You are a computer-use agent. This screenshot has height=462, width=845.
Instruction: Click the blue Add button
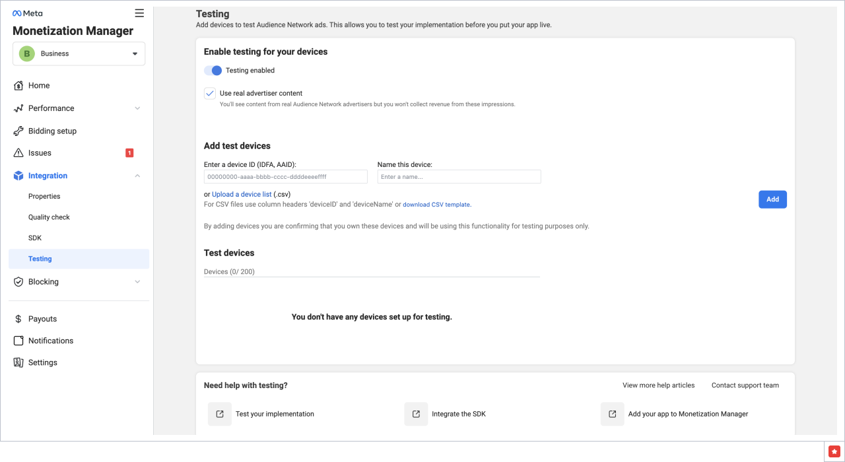tap(772, 199)
